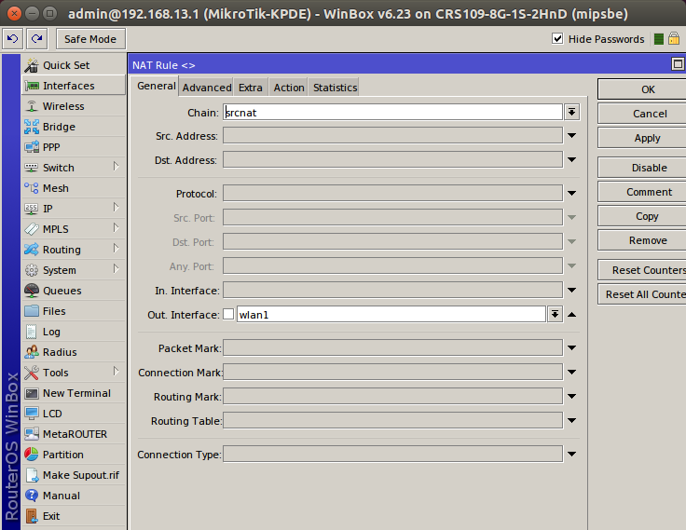Open the Radius icon
686x530 pixels.
point(32,352)
